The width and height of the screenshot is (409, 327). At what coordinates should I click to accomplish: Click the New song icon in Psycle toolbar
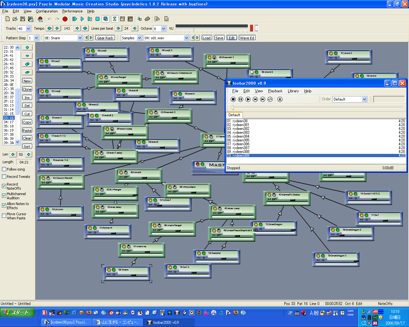coord(8,19)
